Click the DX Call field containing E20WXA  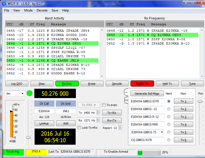coord(44,111)
